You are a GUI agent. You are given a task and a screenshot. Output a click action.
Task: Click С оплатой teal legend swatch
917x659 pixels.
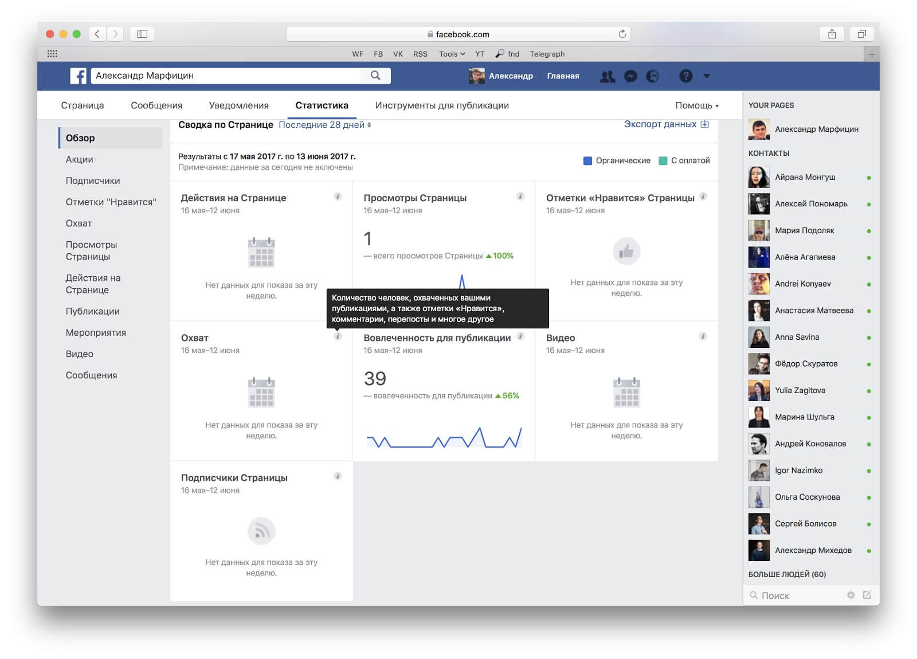pos(663,160)
